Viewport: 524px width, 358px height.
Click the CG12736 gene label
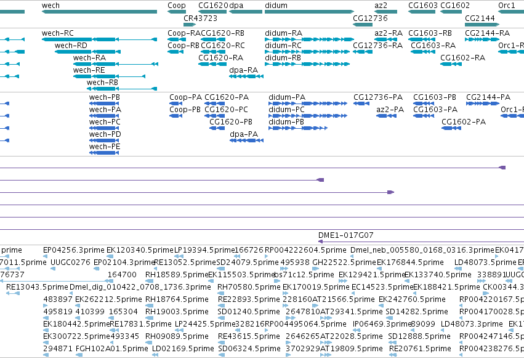(x=370, y=18)
